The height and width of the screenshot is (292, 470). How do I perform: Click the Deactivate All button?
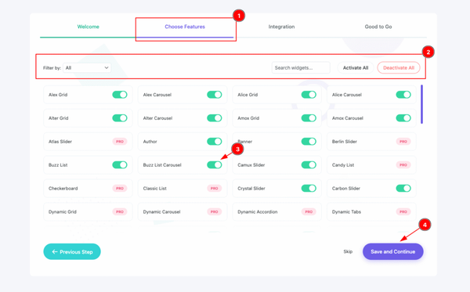399,67
